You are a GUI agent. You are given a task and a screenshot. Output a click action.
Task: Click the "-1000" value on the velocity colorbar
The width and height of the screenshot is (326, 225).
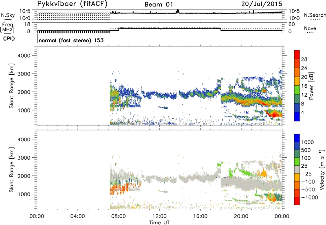click(x=310, y=197)
